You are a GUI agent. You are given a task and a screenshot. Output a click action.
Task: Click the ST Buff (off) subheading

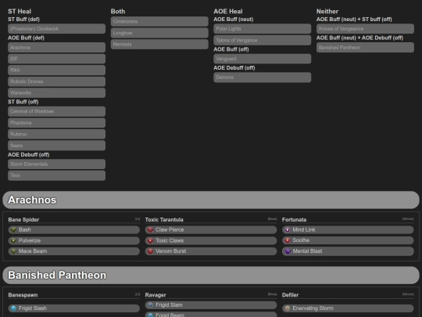(x=23, y=102)
